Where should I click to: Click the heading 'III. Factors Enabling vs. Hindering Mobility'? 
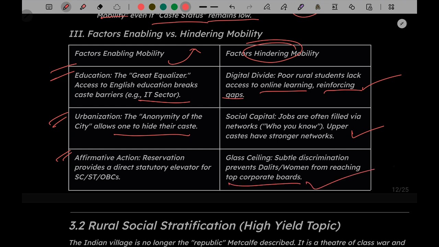pos(166,34)
